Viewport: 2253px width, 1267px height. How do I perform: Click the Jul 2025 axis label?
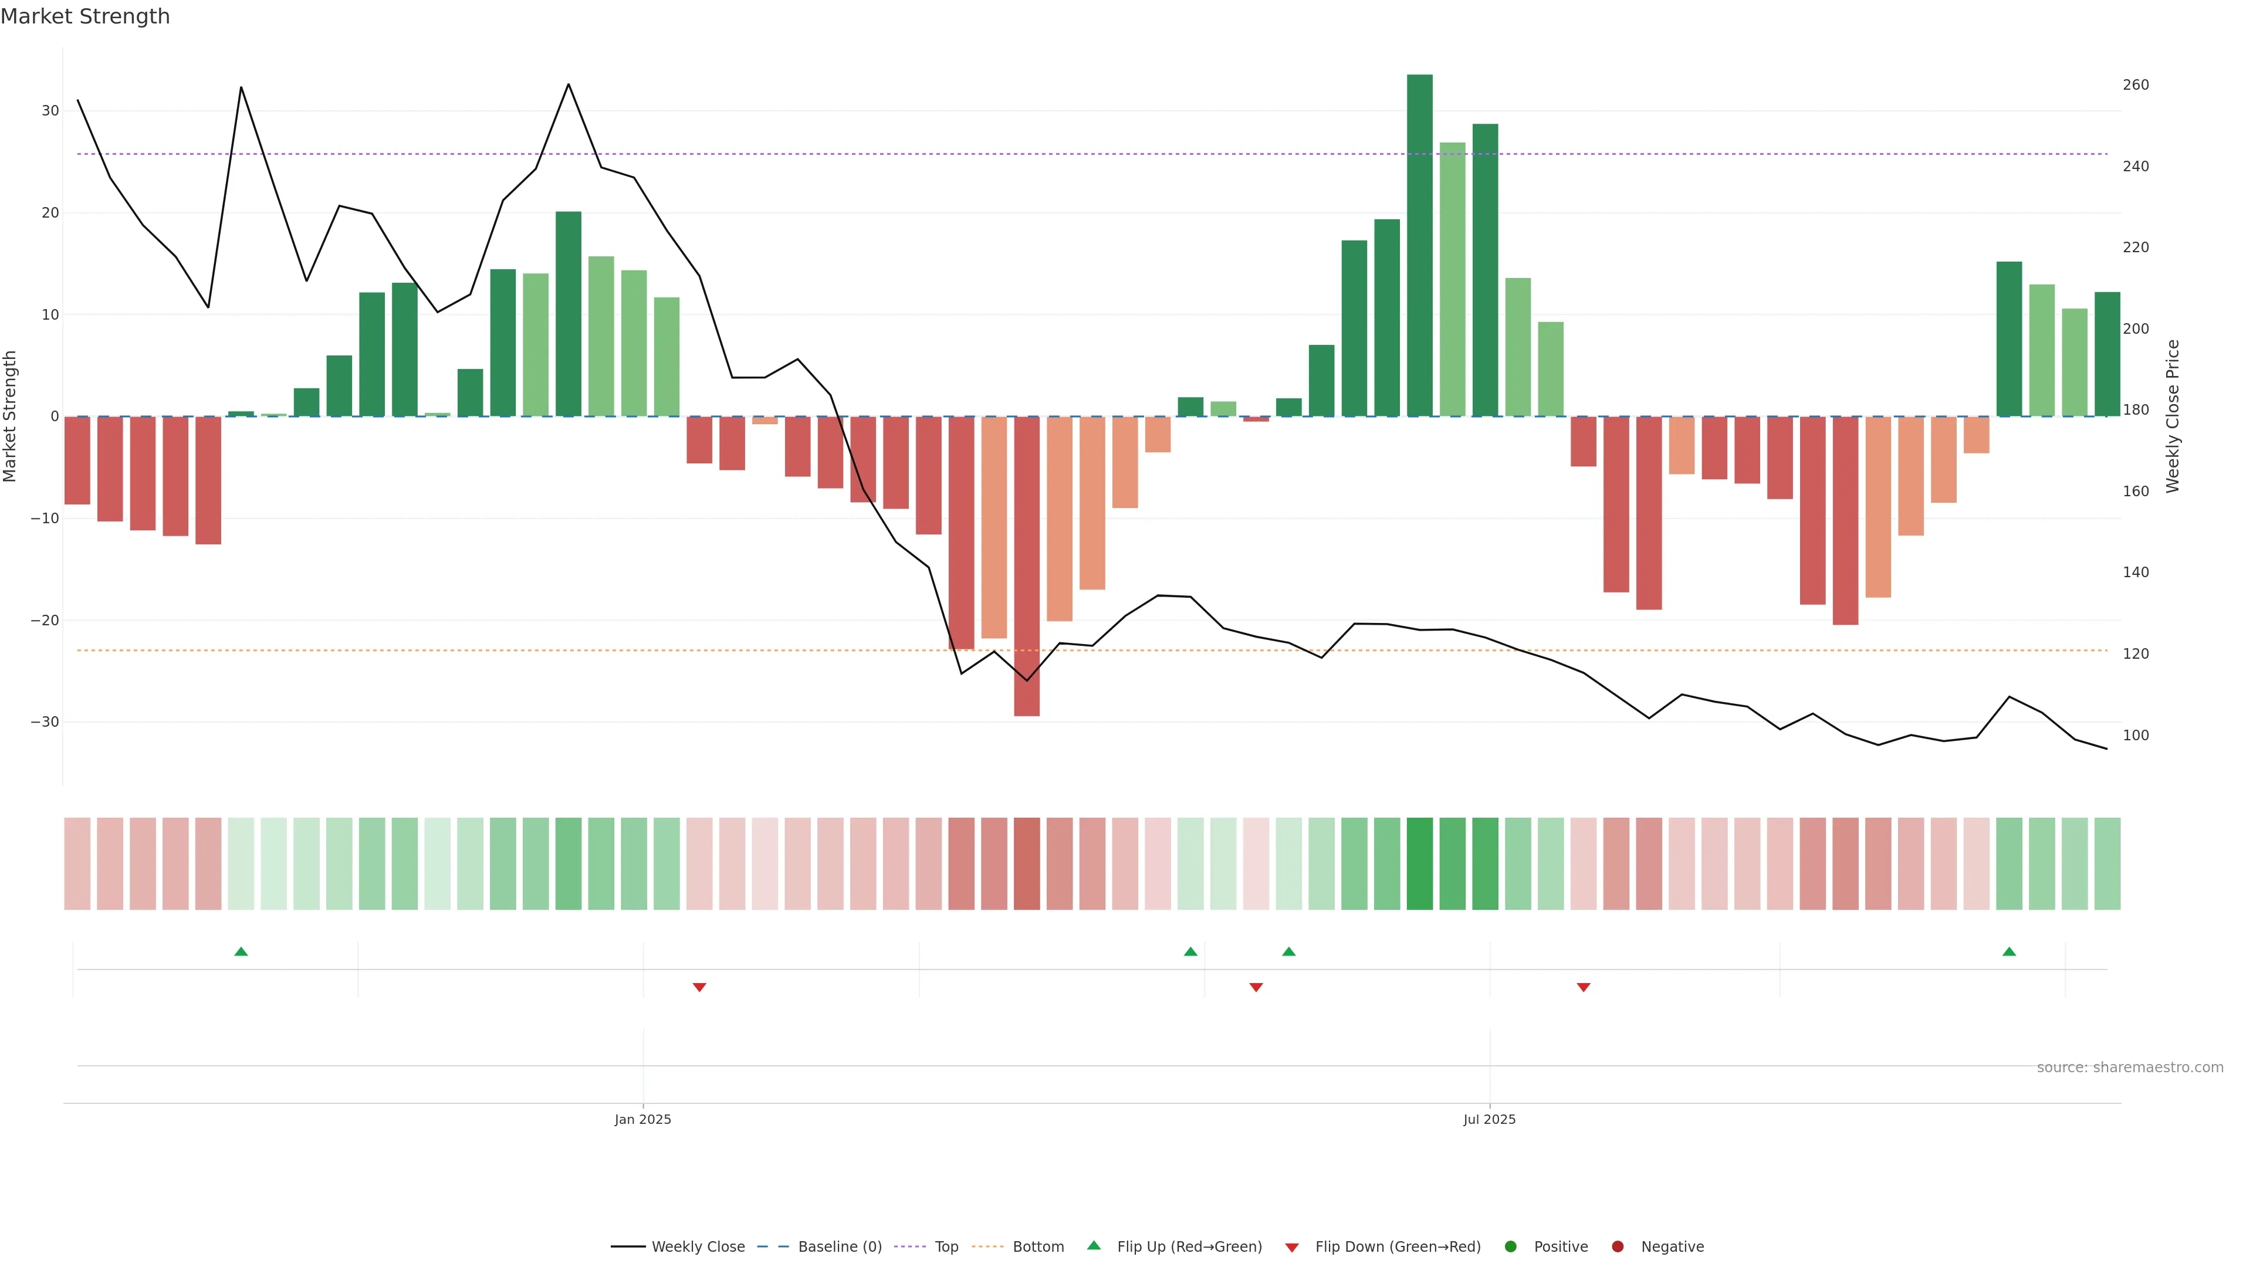coord(1490,1119)
